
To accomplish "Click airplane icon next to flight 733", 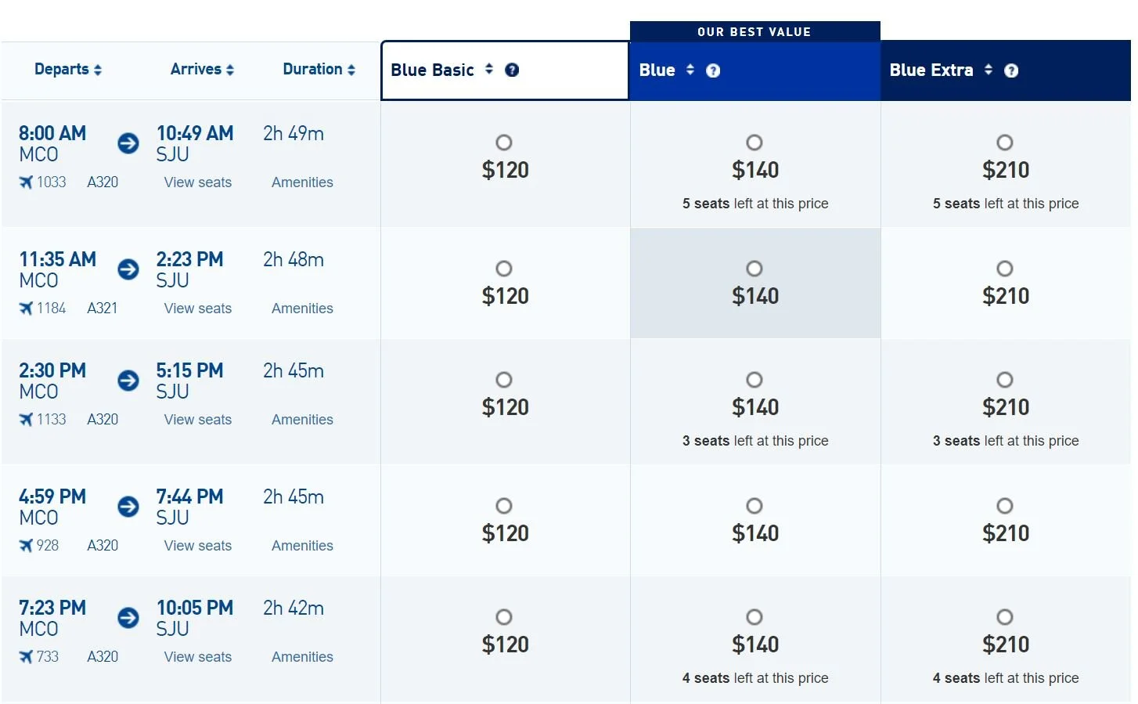I will click(x=26, y=656).
